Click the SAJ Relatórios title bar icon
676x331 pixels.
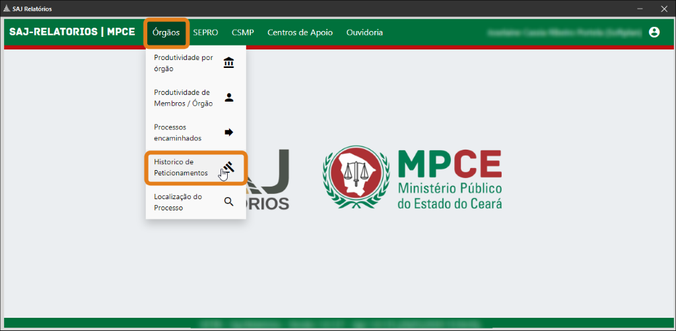click(7, 9)
